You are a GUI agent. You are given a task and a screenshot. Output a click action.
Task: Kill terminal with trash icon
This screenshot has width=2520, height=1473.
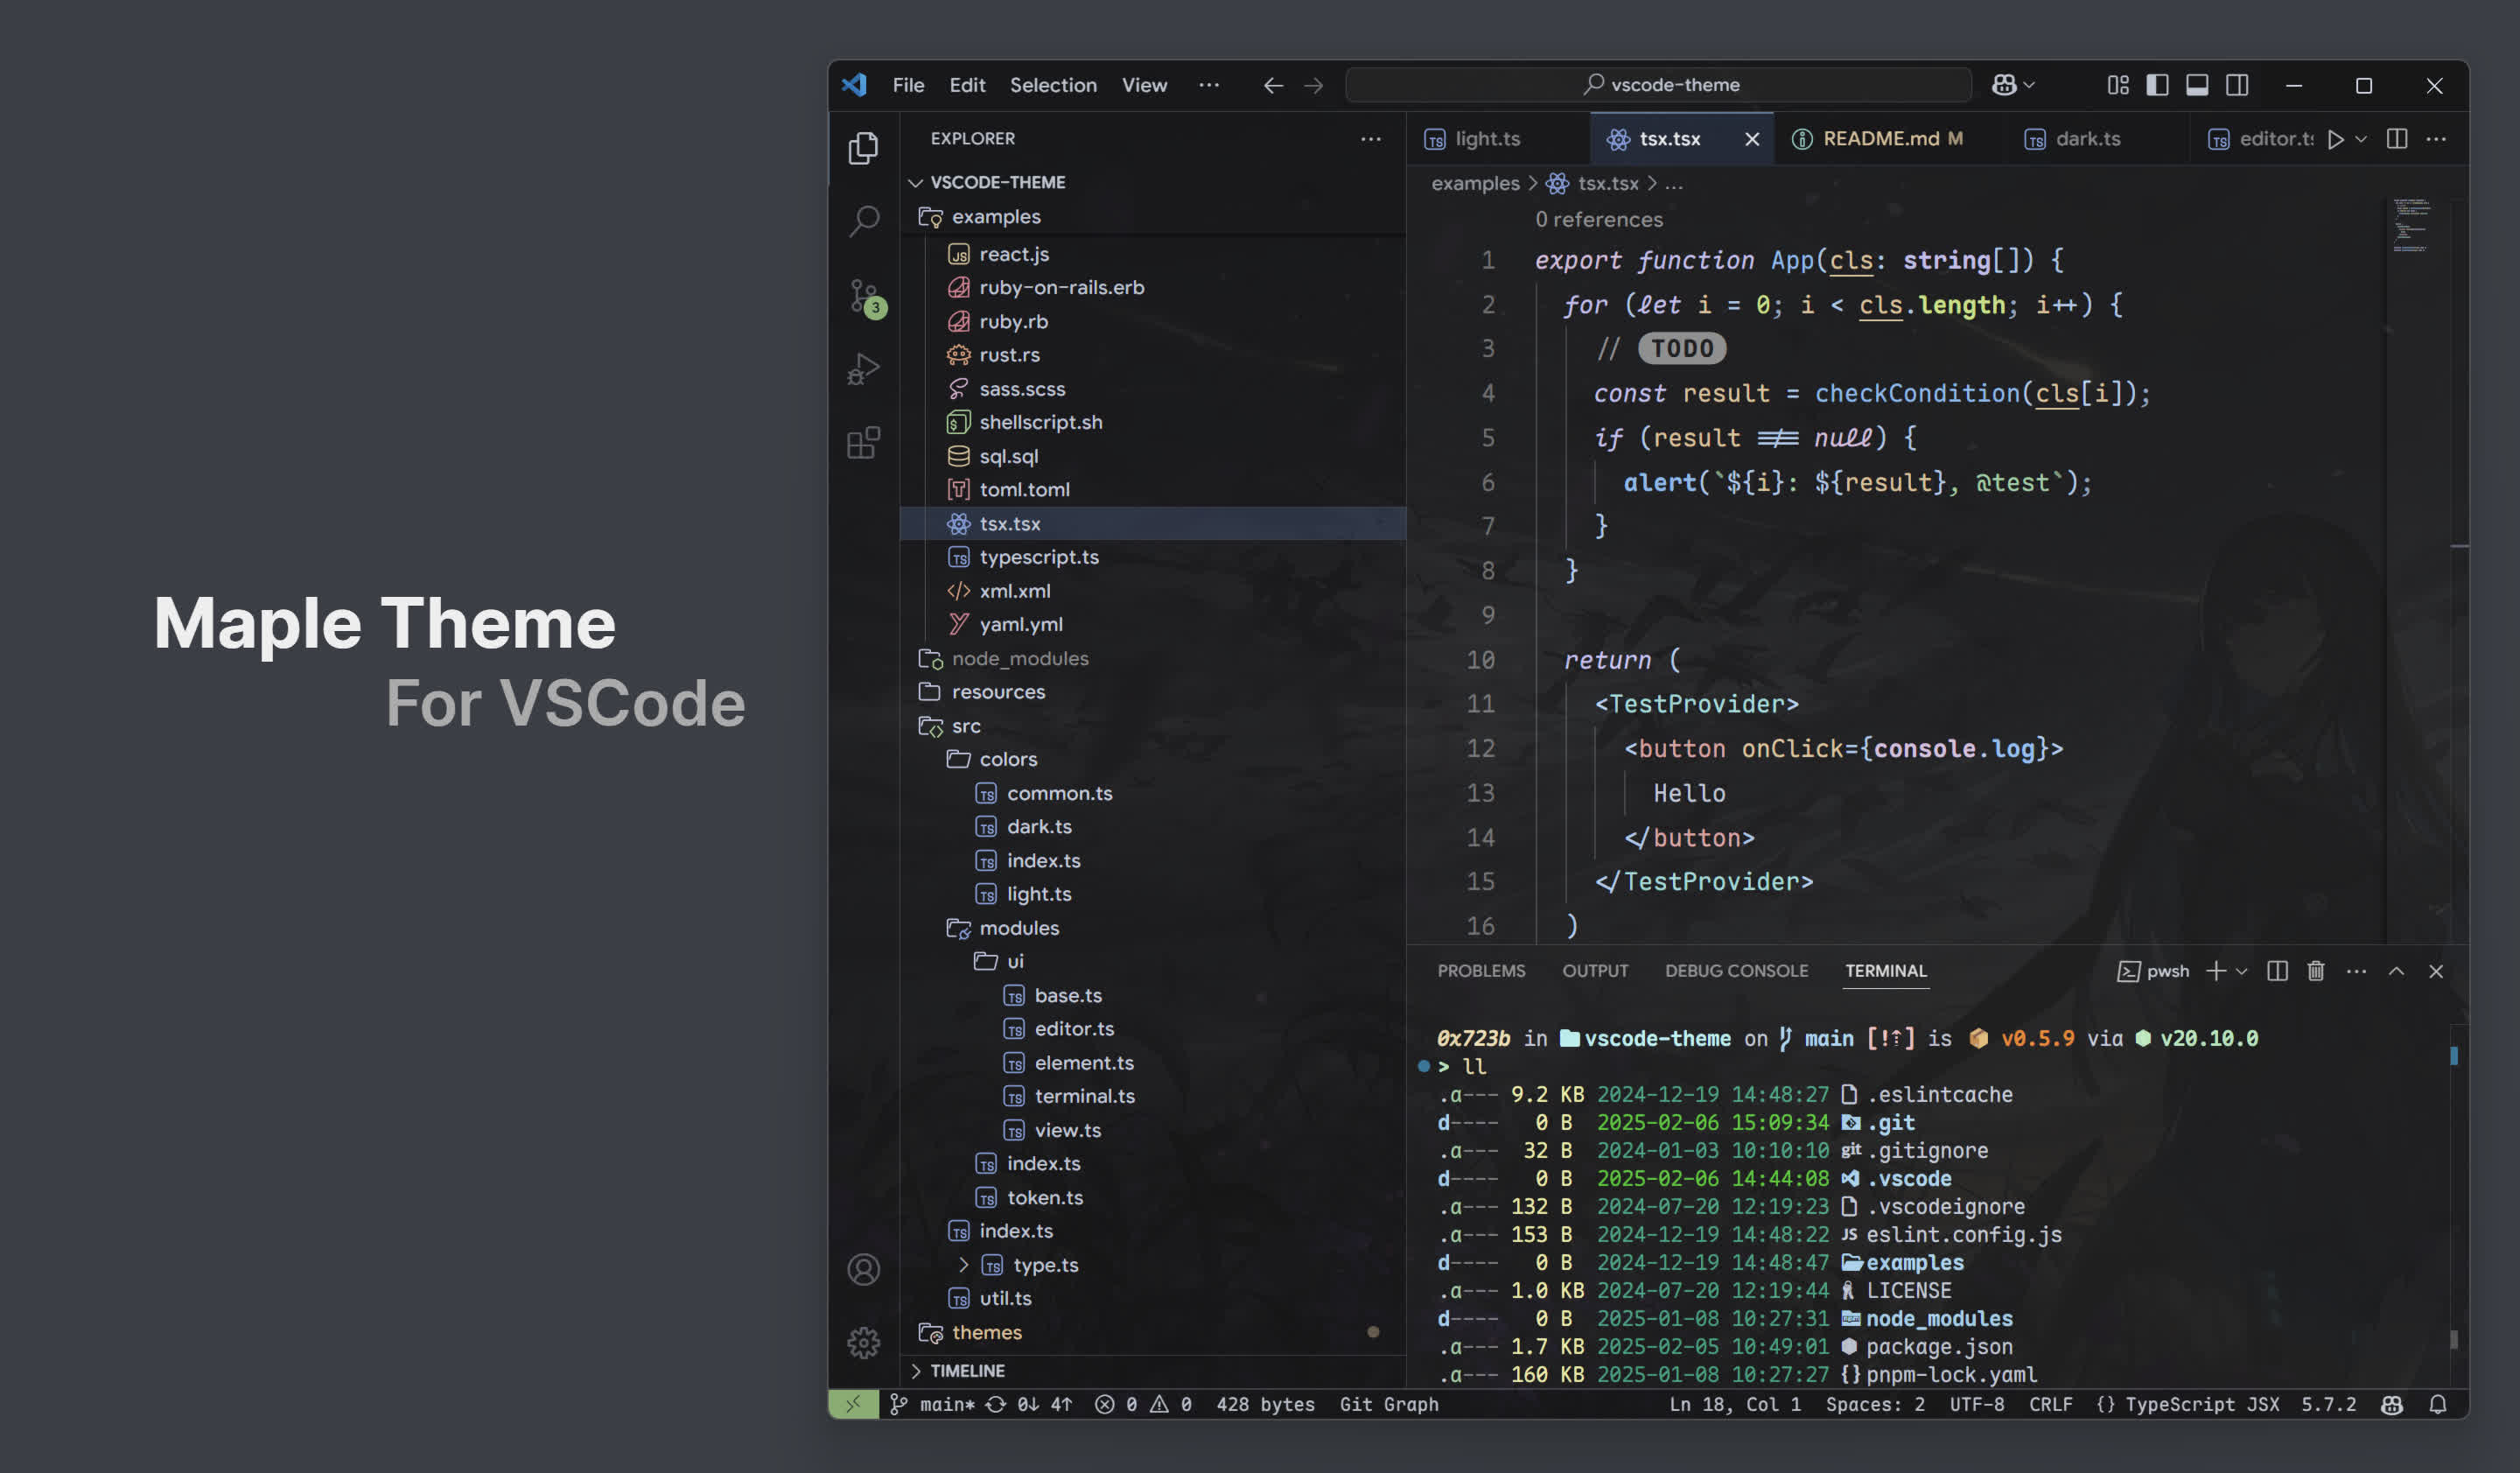[x=2316, y=971]
